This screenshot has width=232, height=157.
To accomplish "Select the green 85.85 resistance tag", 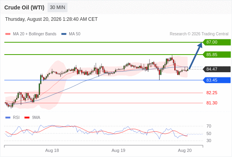I will point(217,55).
